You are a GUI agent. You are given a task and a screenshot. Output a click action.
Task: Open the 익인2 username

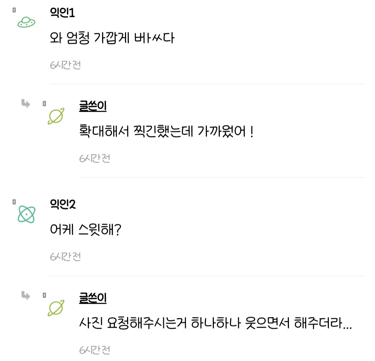pyautogui.click(x=63, y=204)
